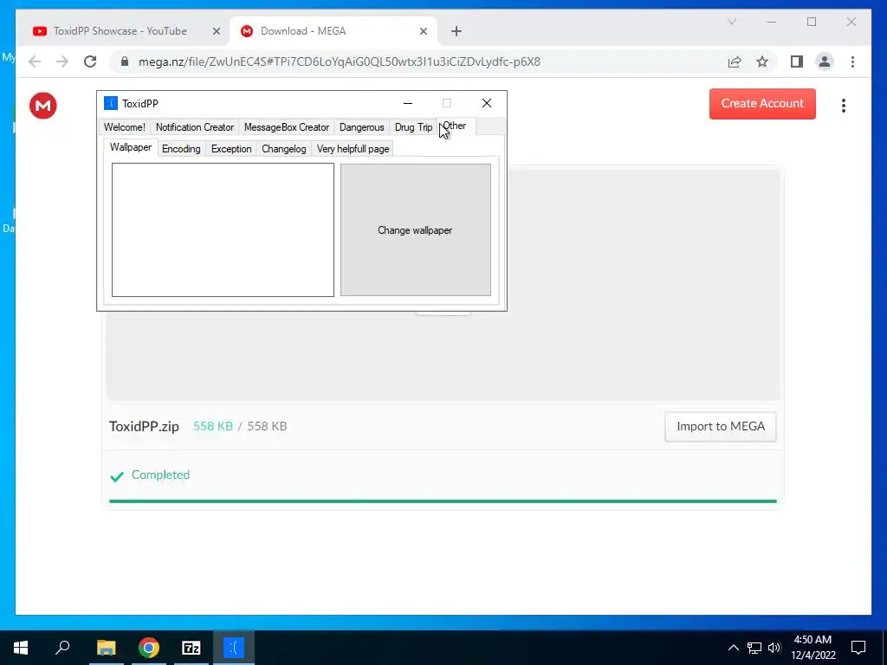This screenshot has width=887, height=665.
Task: Click the site lock icon in address bar
Action: click(125, 61)
